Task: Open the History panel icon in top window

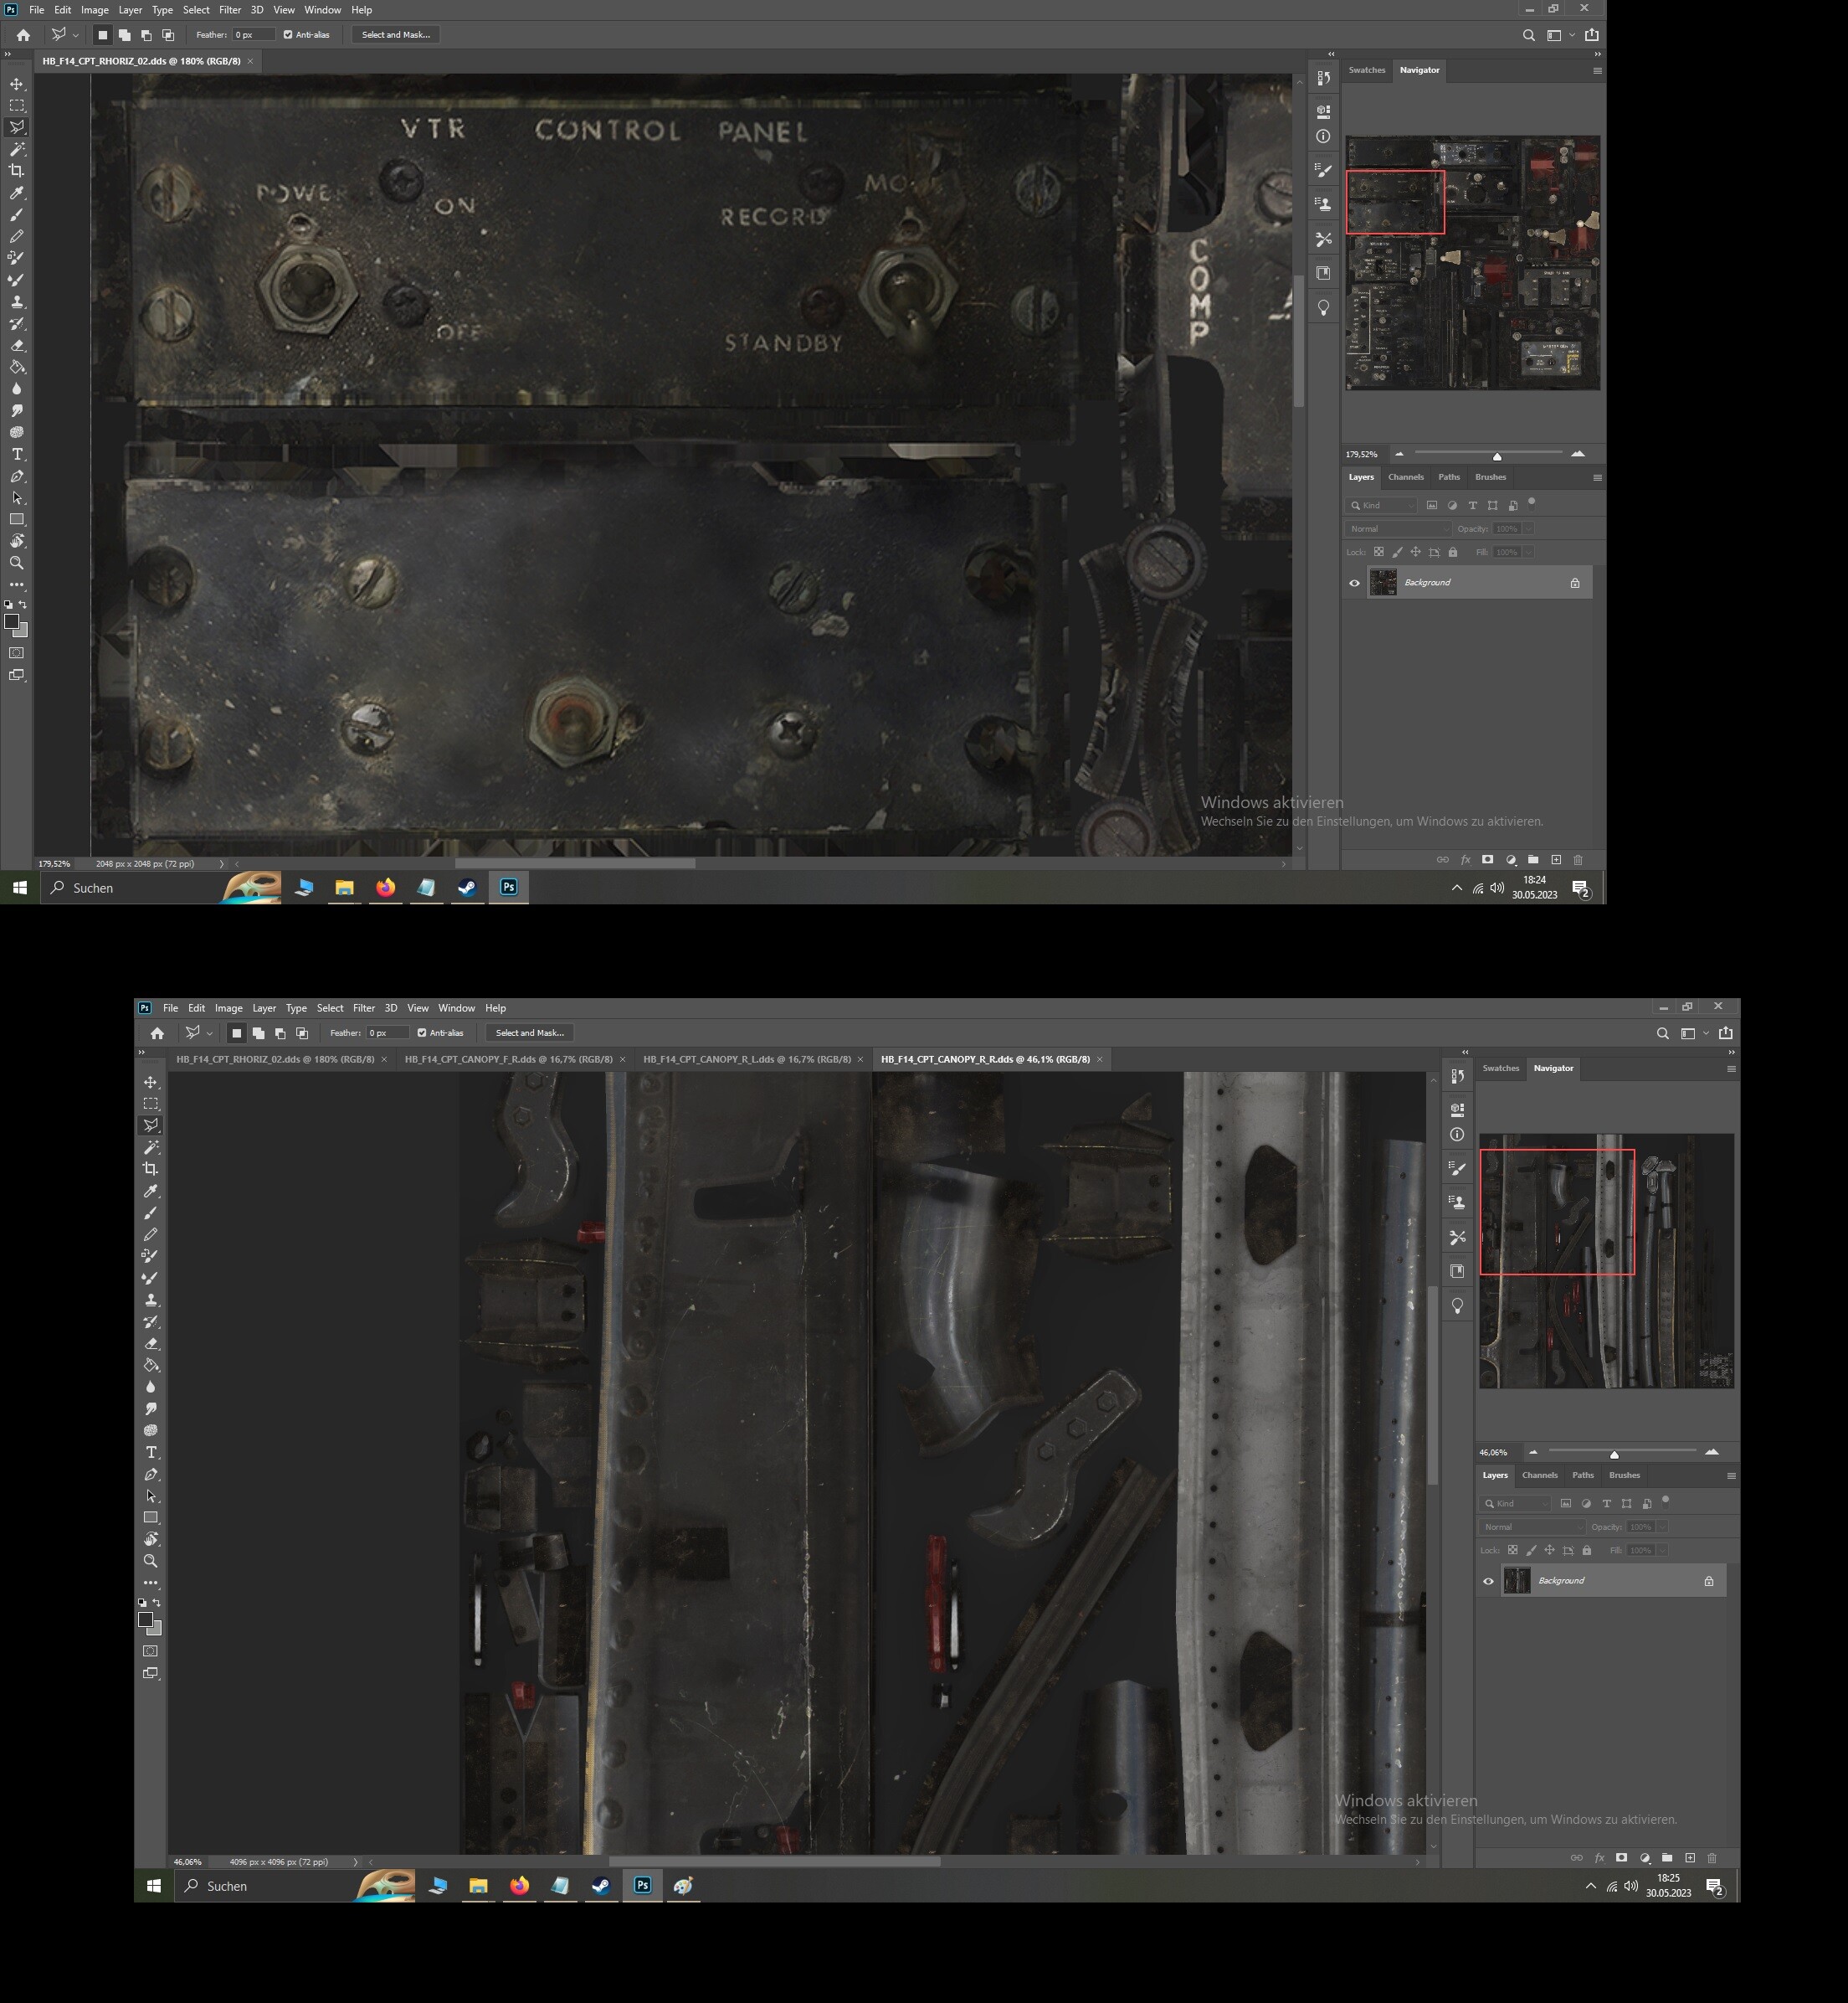Action: [1323, 78]
